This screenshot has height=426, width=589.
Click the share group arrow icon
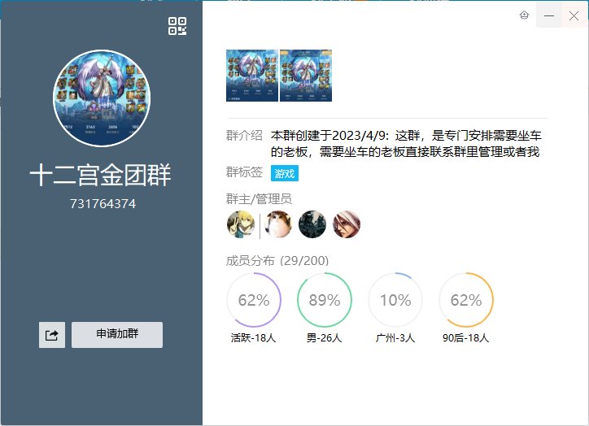click(x=52, y=335)
